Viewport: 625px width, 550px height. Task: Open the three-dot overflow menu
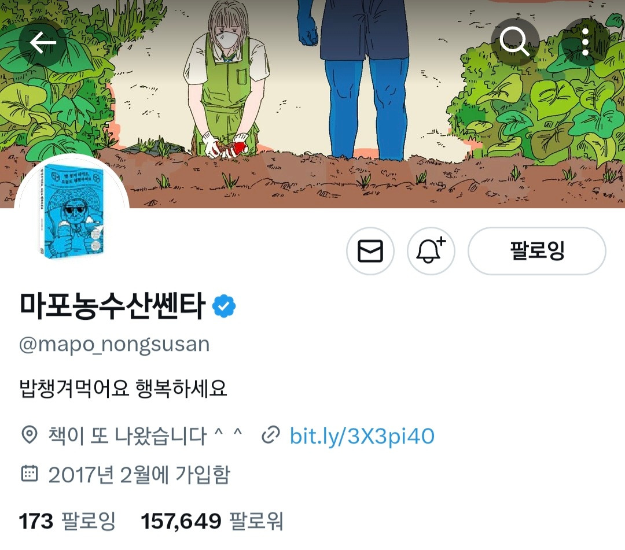tap(585, 42)
